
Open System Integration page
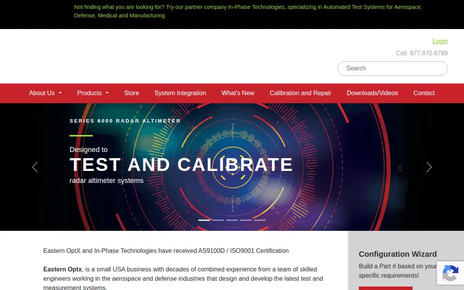pos(180,93)
